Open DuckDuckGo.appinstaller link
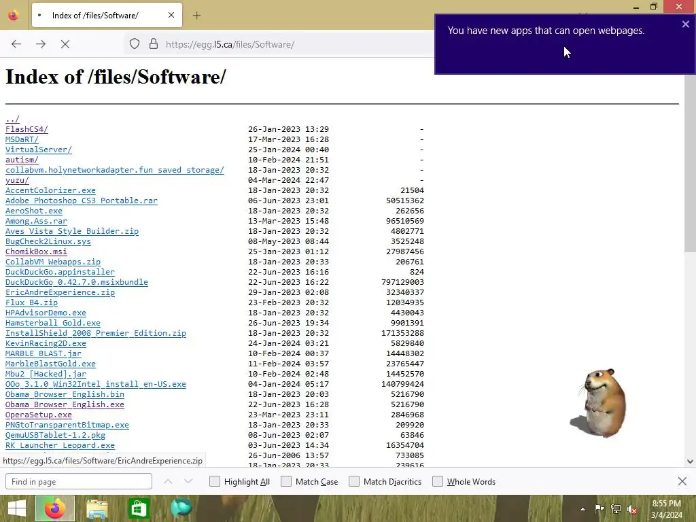 tap(60, 272)
